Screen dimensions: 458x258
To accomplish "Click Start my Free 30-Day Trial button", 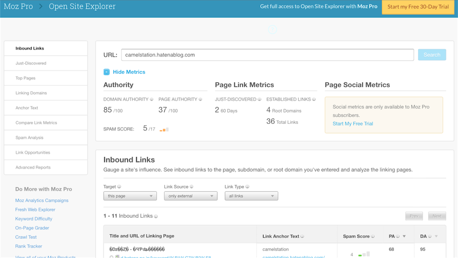I will [418, 7].
